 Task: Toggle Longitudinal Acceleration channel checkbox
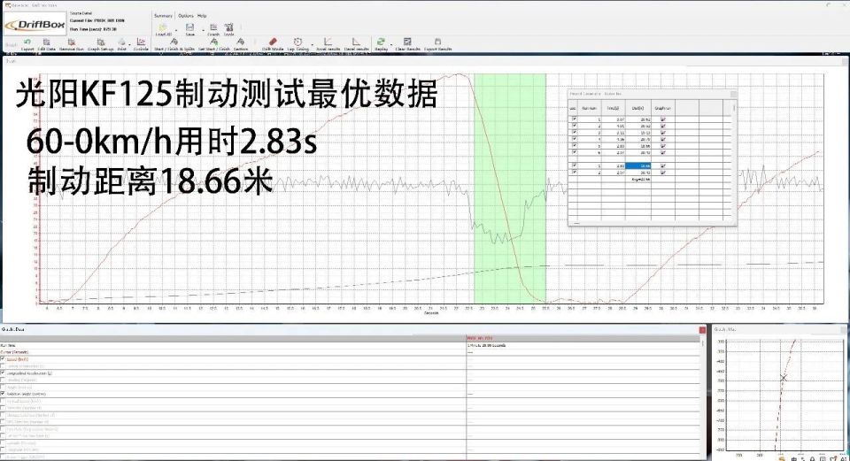pyautogui.click(x=3, y=373)
